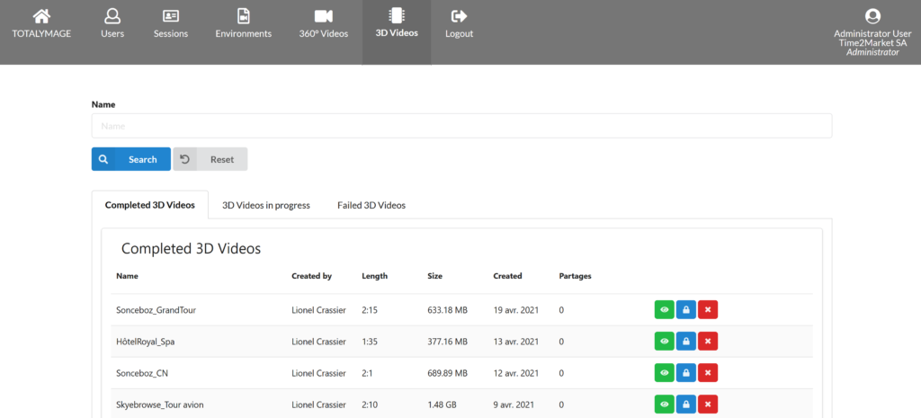Click the 689.89 MB size cell
The image size is (921, 418).
(x=448, y=373)
